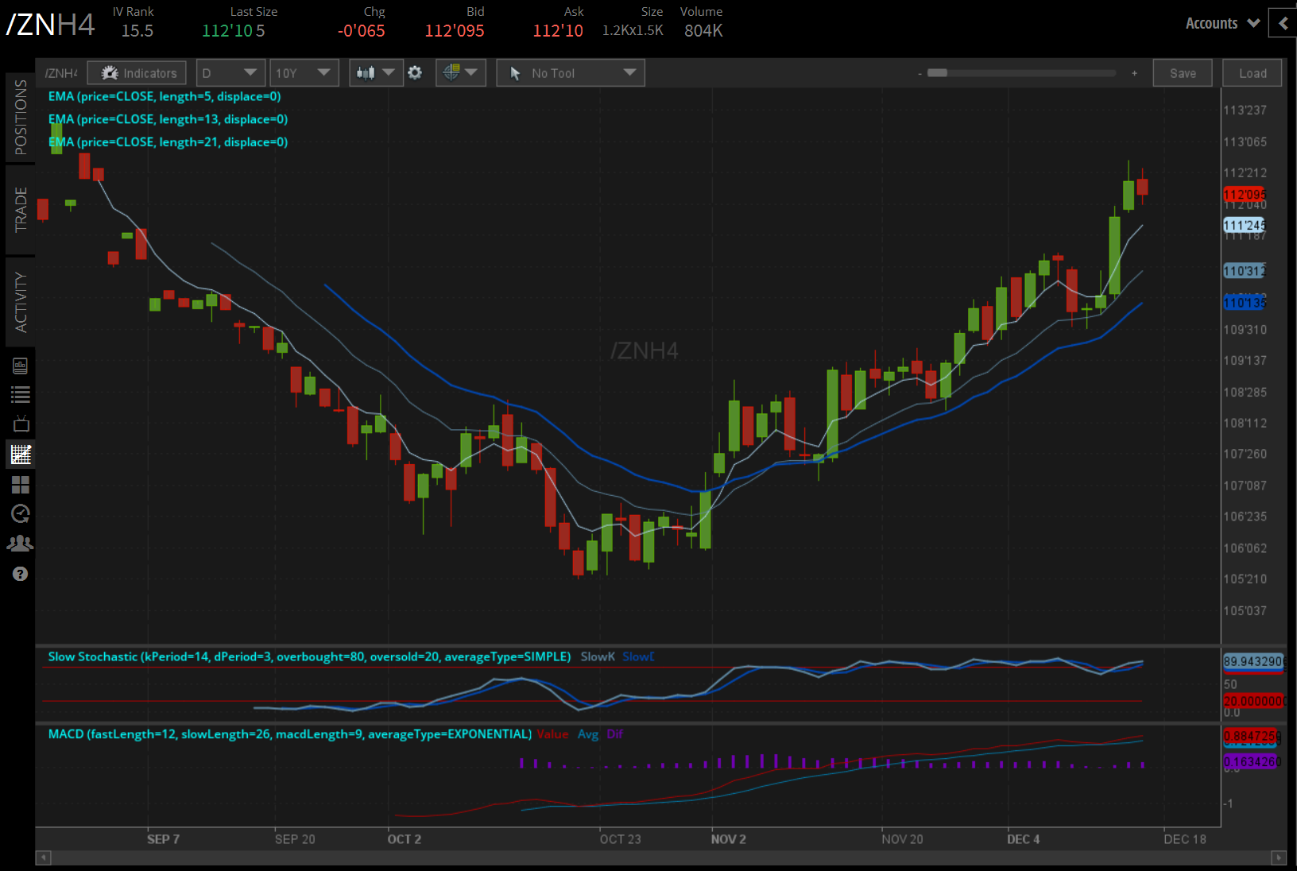Open the Indicators studies menu

click(137, 73)
